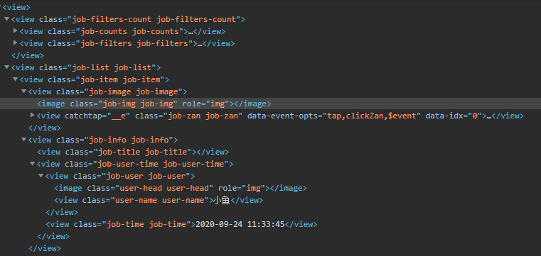Click the class value job-counts job-counts
The image size is (541, 256).
tap(129, 32)
